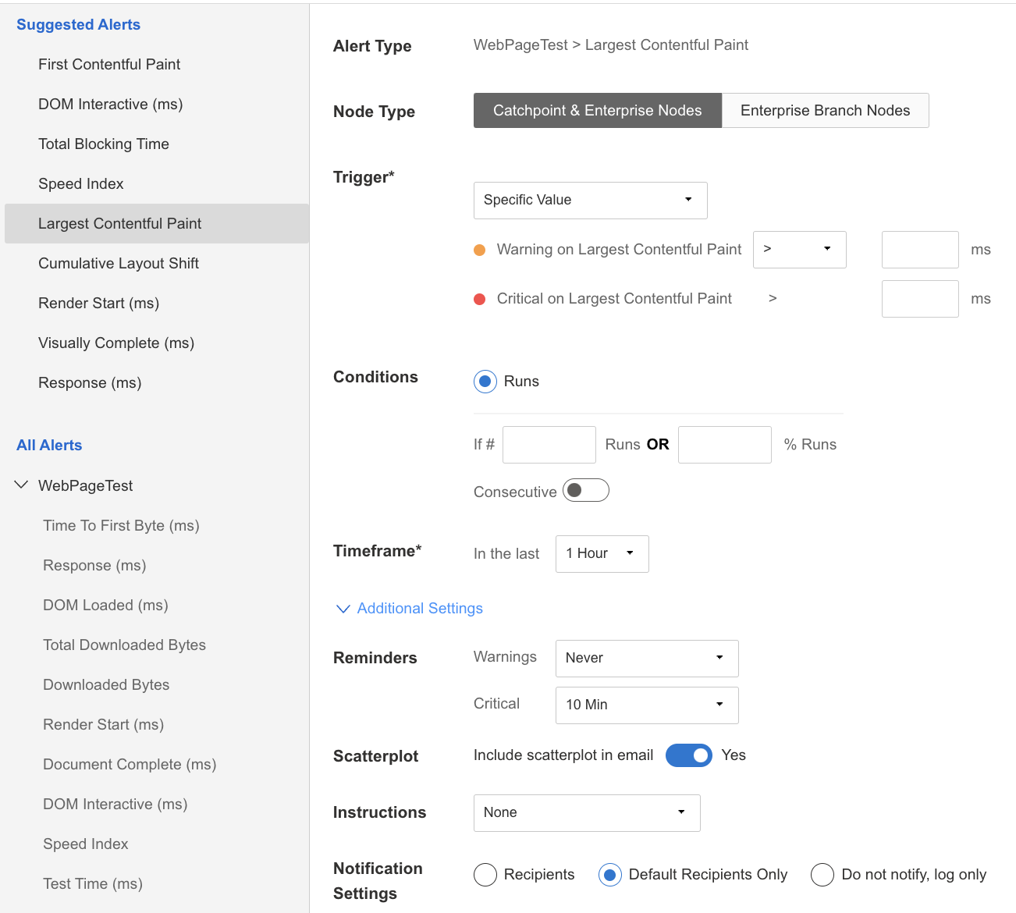
Task: Open warning operator dropdown
Action: pos(800,250)
